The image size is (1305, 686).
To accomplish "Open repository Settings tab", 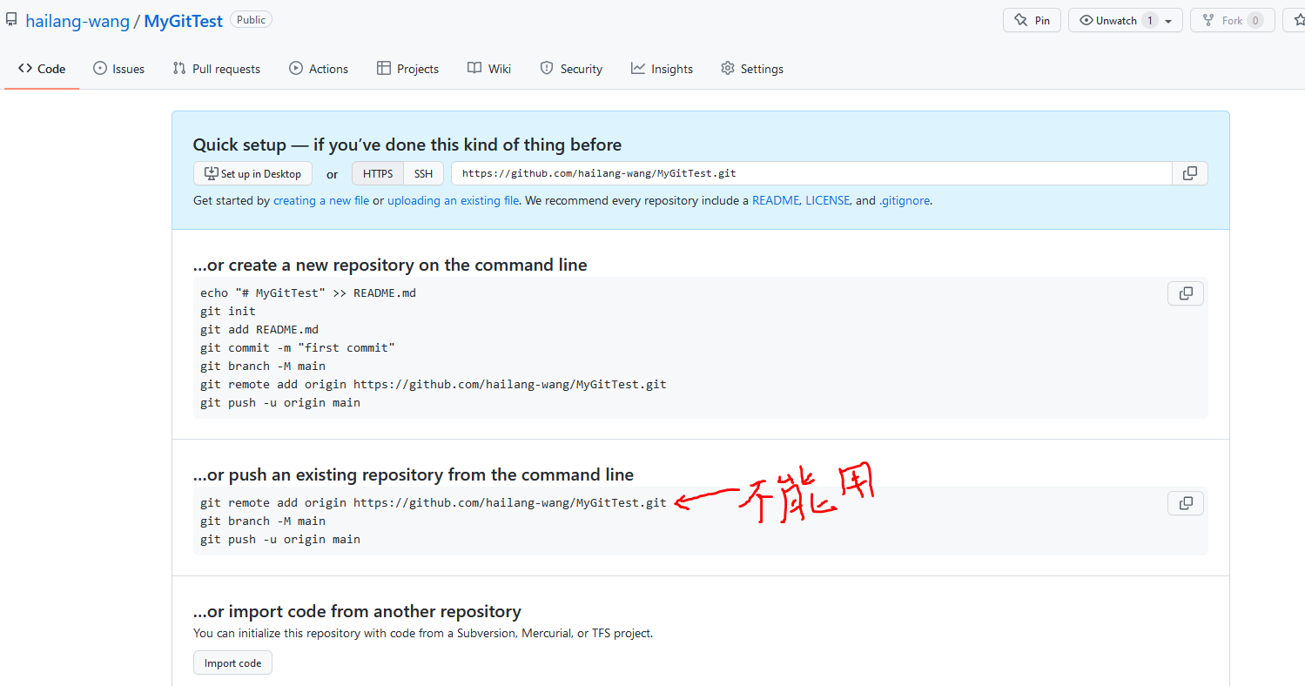I will [752, 69].
